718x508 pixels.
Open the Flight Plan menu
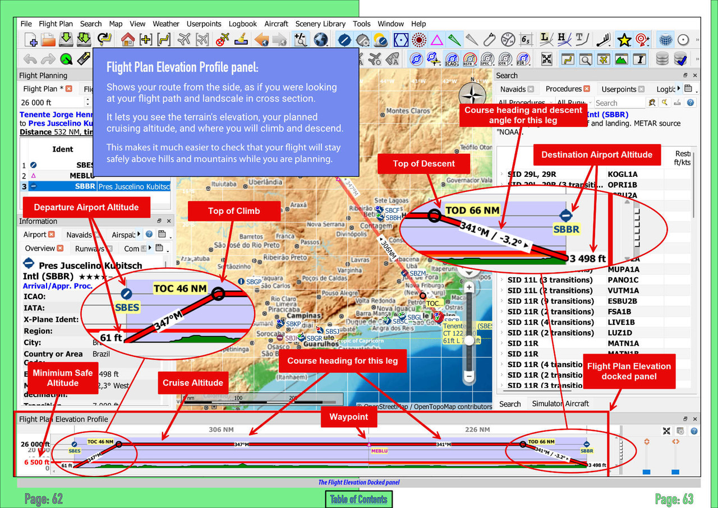click(x=56, y=24)
